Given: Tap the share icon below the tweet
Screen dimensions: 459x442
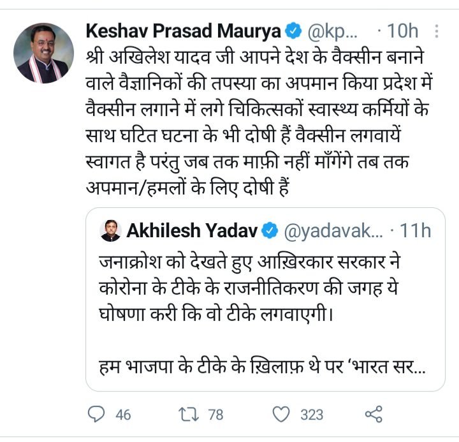Looking at the screenshot, I should pyautogui.click(x=373, y=415).
